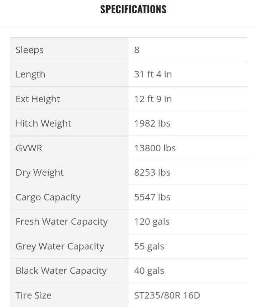Click the GVWR row label
This screenshot has height=307, width=254.
pyautogui.click(x=29, y=148)
